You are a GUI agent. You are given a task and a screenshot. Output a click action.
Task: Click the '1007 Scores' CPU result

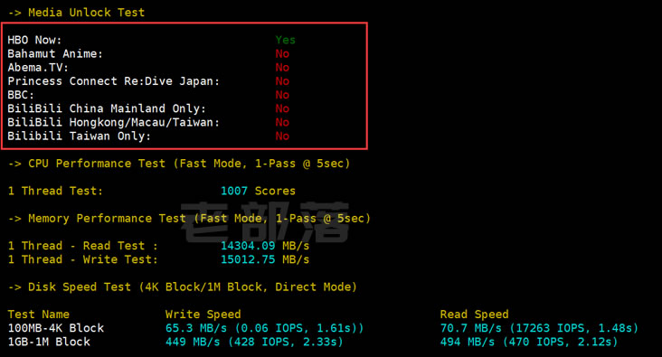258,192
